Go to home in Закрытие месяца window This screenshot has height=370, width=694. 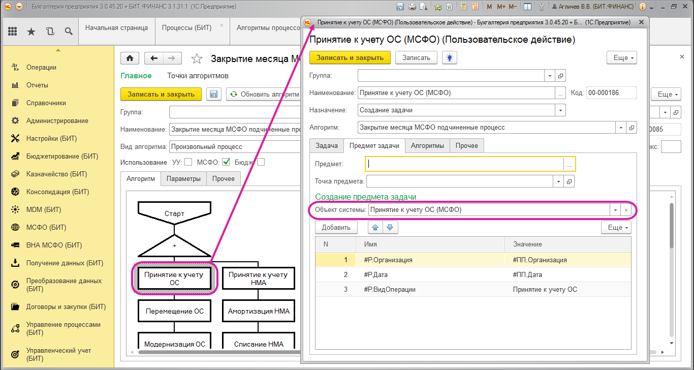point(130,58)
